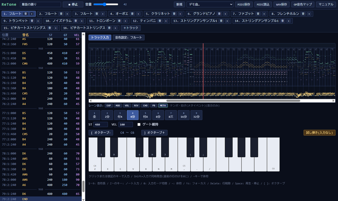The height and width of the screenshot is (201, 338).
Task: Click the right arrow of piano roll scrollbar
Action: click(333, 100)
